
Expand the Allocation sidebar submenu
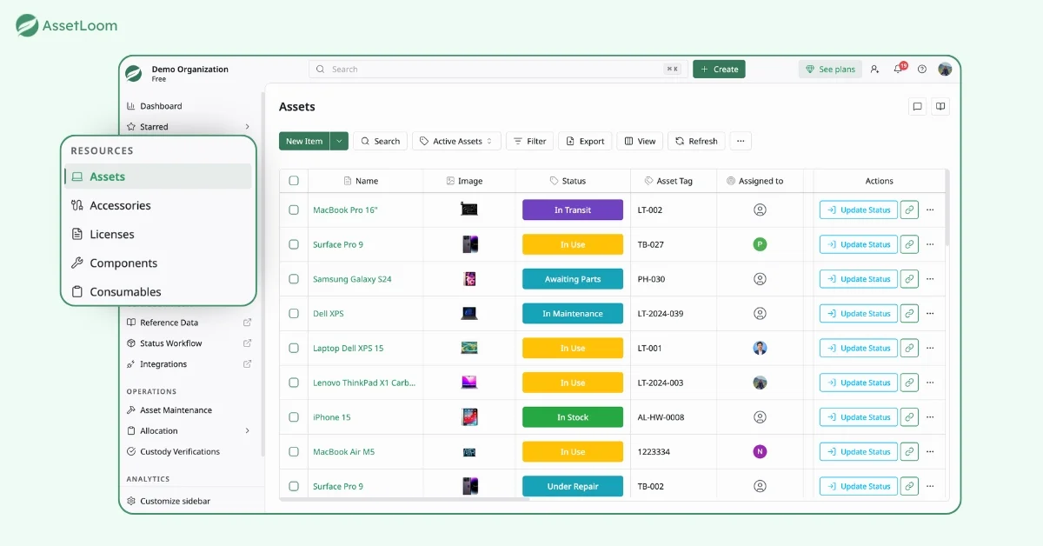click(247, 430)
